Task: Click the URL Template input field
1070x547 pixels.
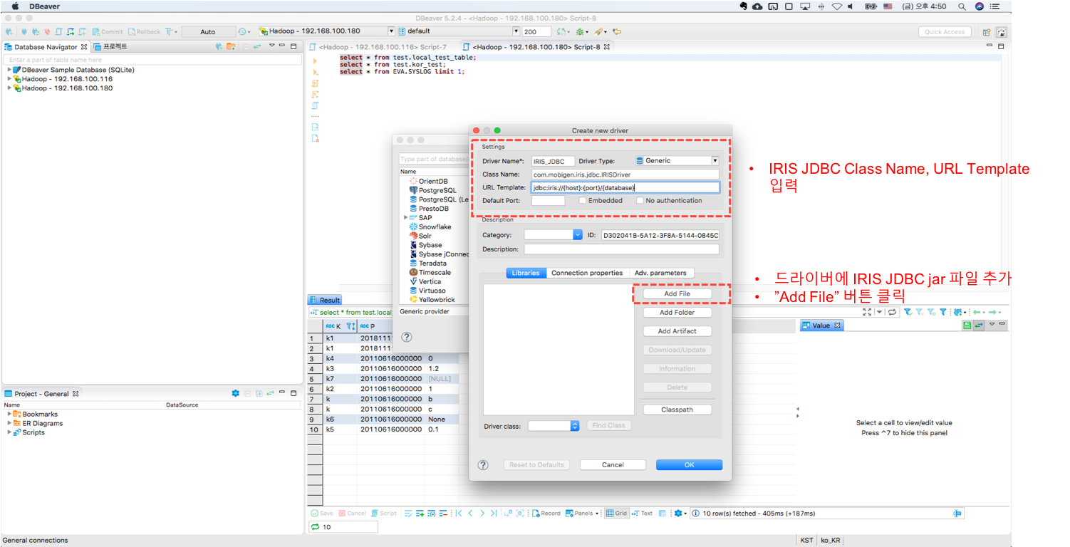Action: tap(625, 188)
